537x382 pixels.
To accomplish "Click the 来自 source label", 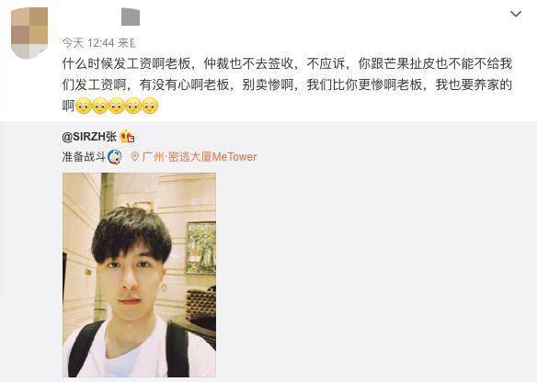I will (x=127, y=43).
